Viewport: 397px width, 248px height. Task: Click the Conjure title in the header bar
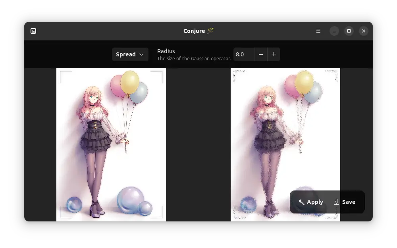point(195,31)
